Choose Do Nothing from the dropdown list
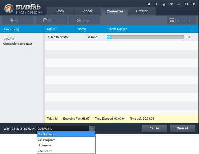The width and height of the screenshot is (199, 154). pos(66,134)
